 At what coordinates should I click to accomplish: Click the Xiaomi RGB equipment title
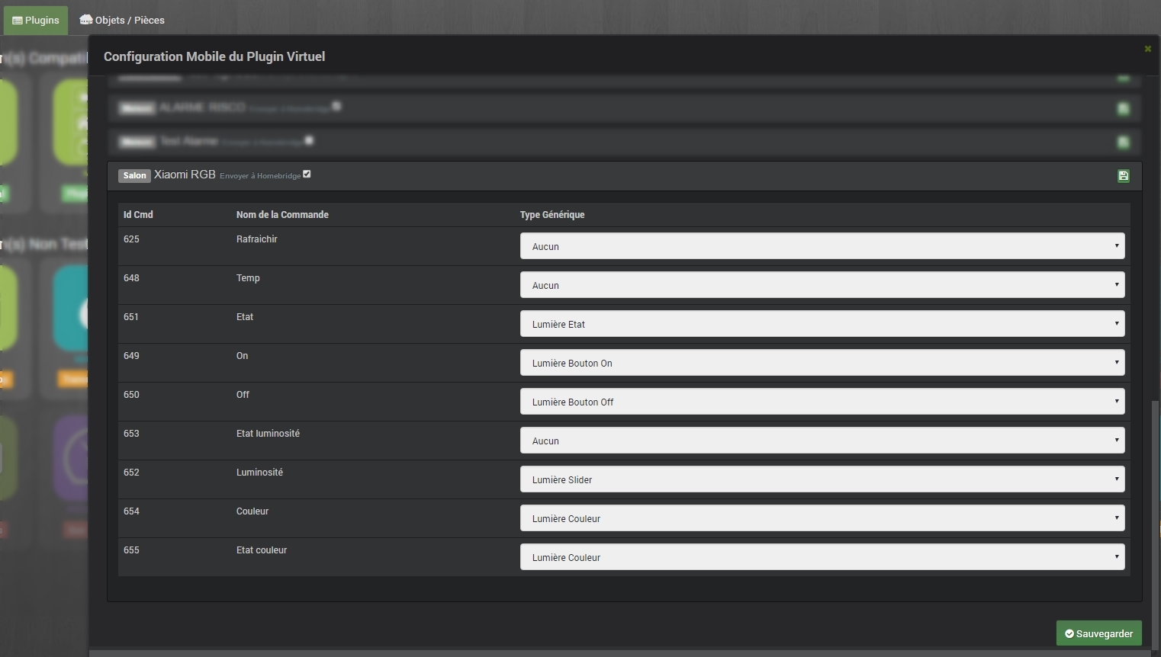185,175
